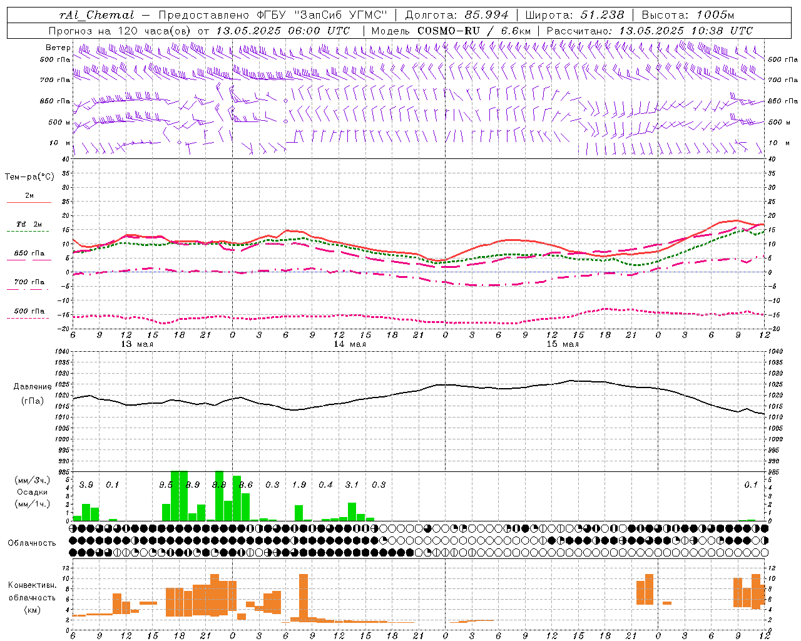Click the longitude value 85.994
This screenshot has height=641, width=801.
tap(487, 15)
